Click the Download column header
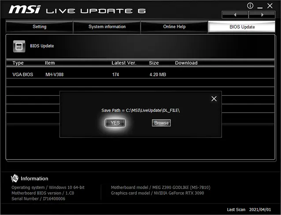This screenshot has width=281, height=215. (x=186, y=63)
